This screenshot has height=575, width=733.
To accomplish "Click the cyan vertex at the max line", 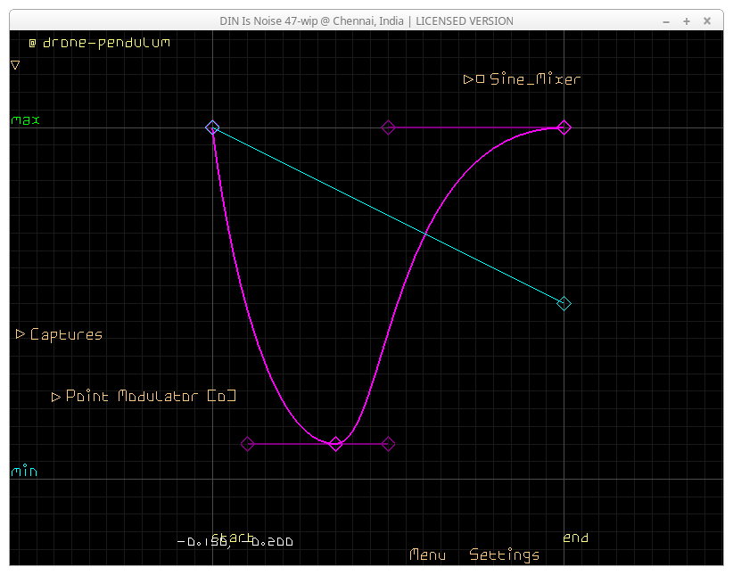I will tap(212, 127).
